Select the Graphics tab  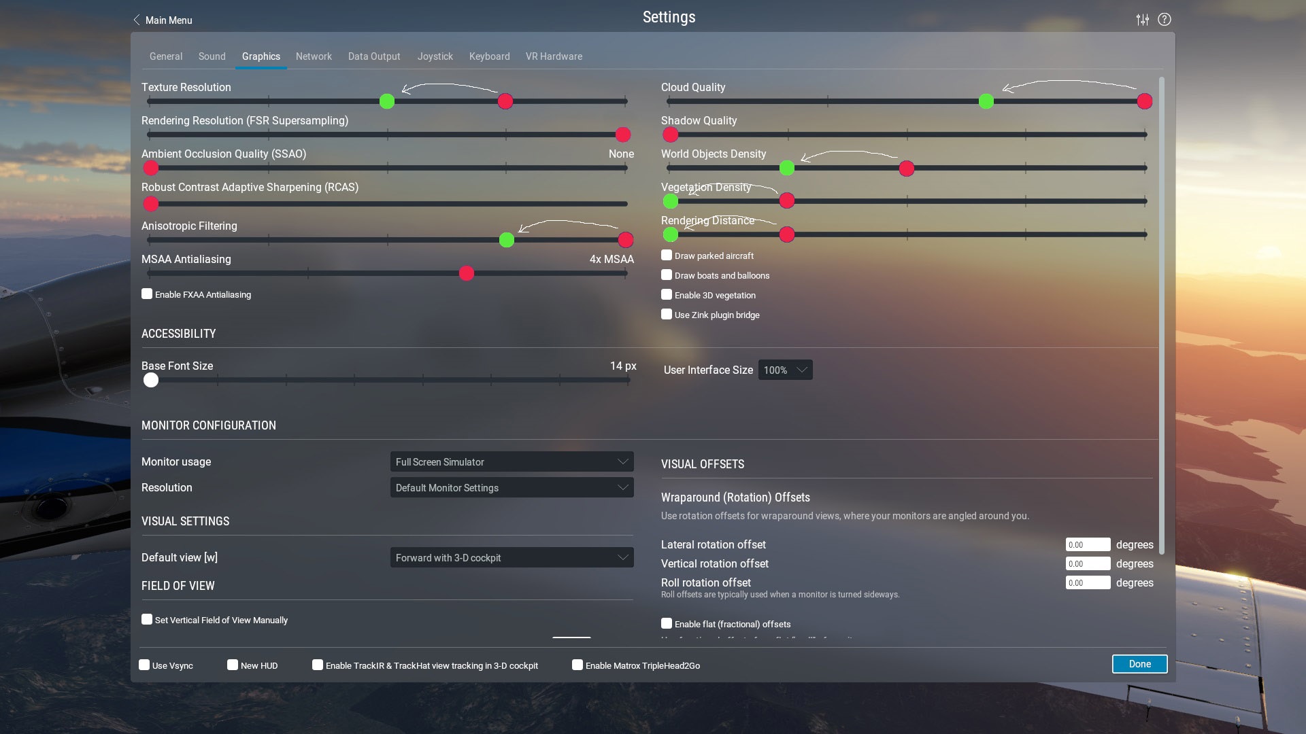coord(261,56)
